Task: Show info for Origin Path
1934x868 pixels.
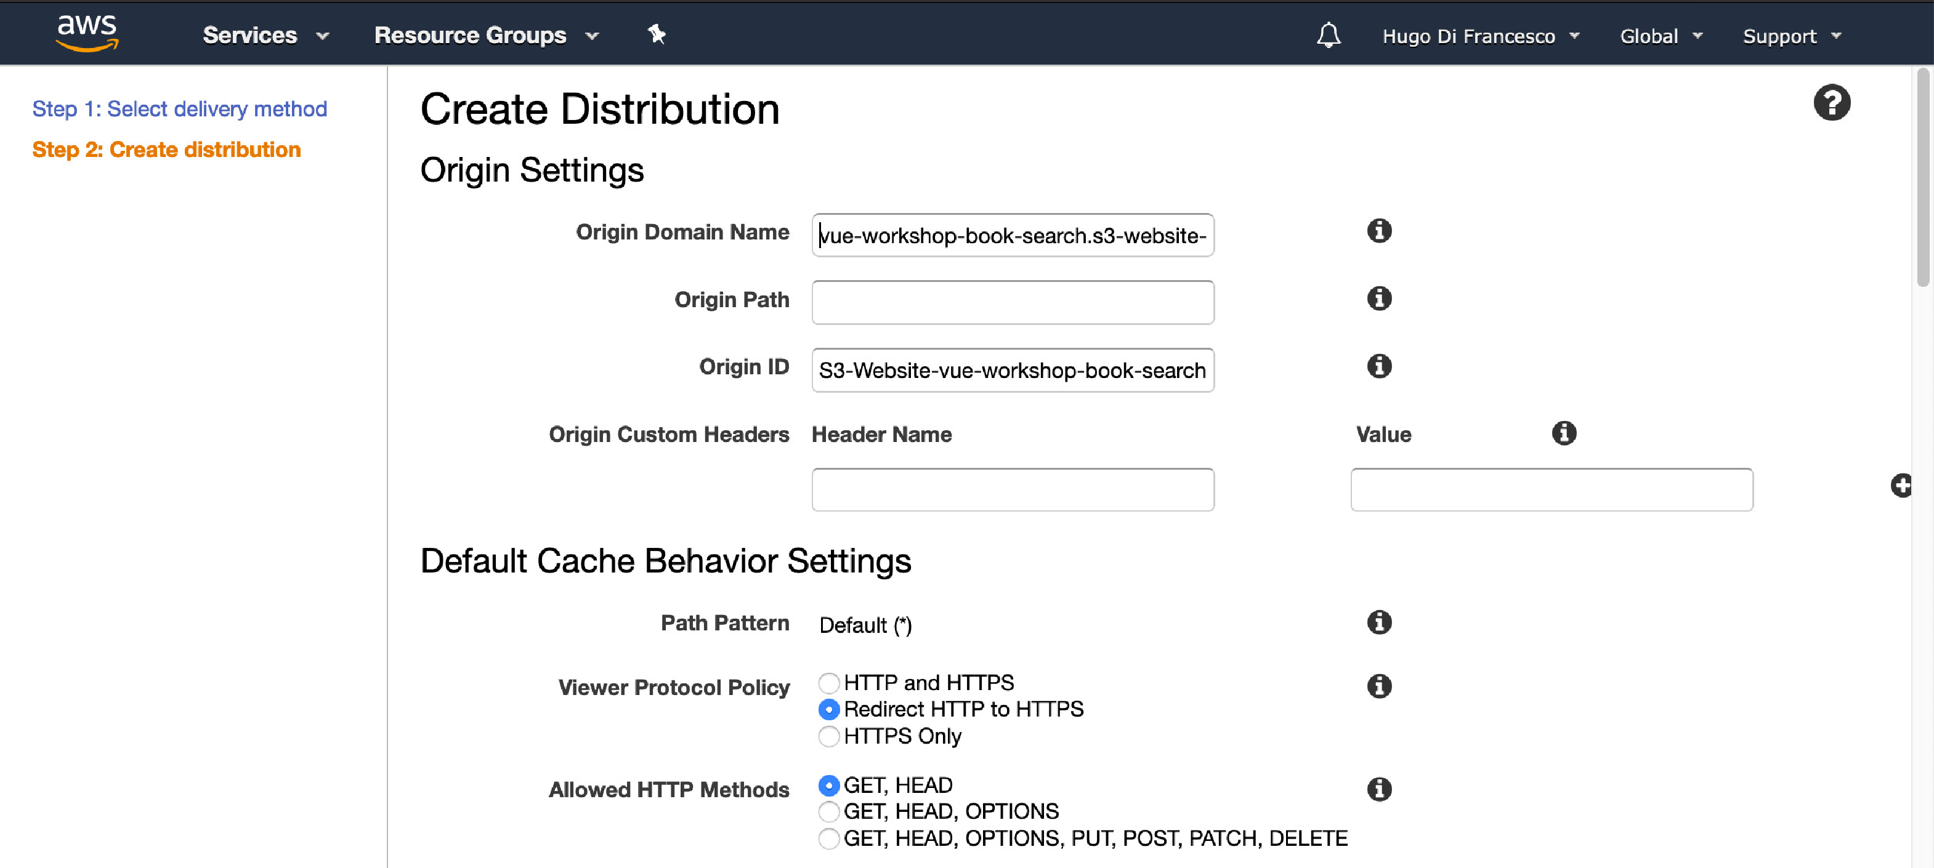Action: click(1378, 299)
